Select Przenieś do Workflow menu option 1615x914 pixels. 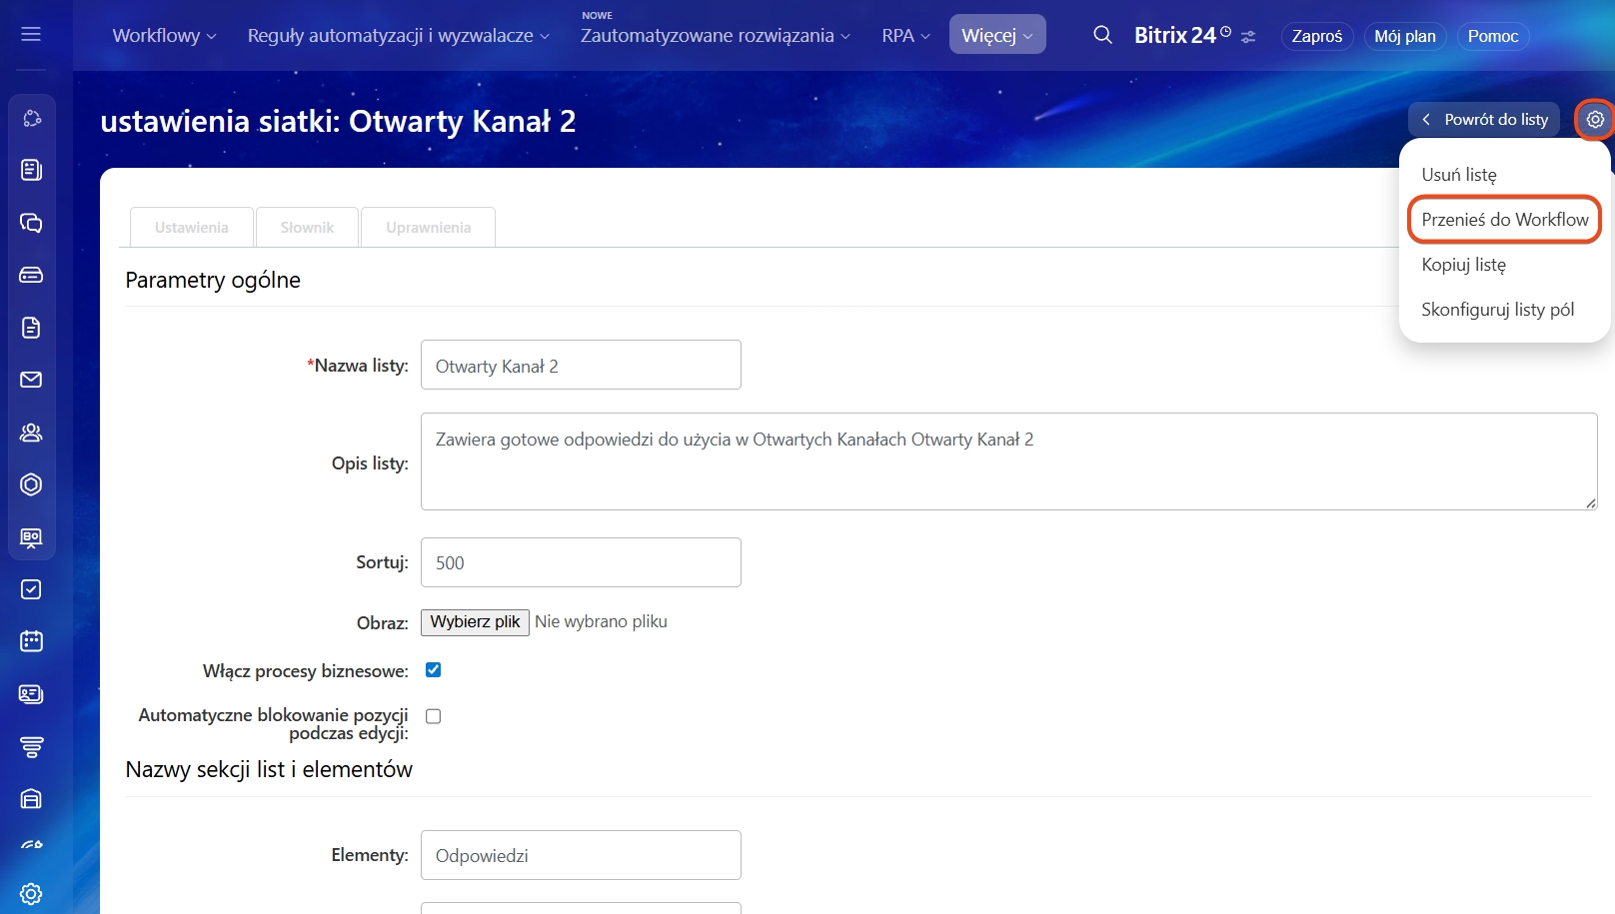pyautogui.click(x=1504, y=220)
